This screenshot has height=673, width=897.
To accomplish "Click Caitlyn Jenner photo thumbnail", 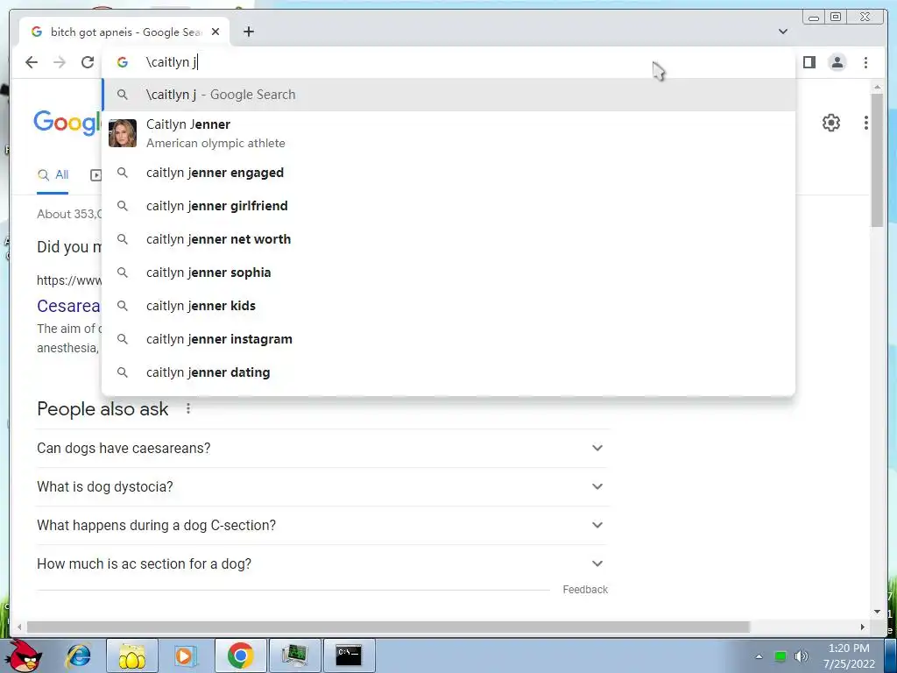I will (123, 133).
